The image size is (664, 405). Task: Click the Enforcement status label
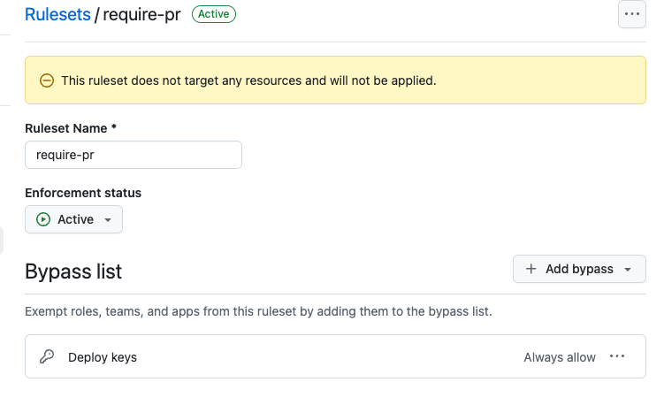pos(83,193)
